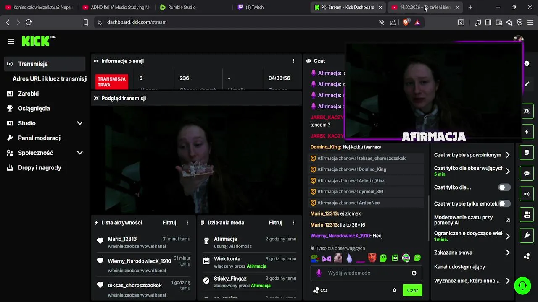Click the Kick logo
This screenshot has width=538, height=302.
[38, 41]
